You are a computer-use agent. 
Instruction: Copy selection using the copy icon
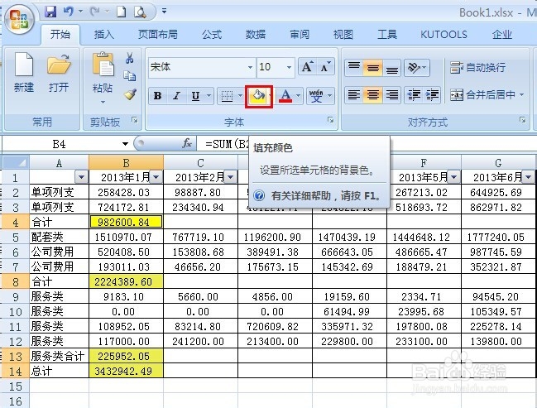pyautogui.click(x=129, y=75)
